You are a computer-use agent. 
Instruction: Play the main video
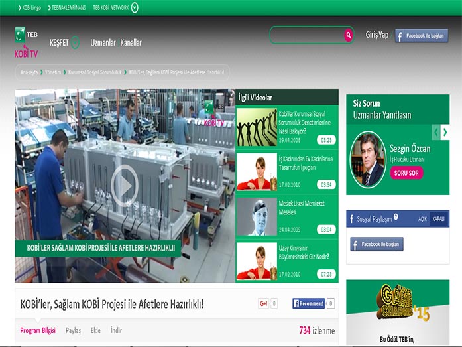[125, 185]
